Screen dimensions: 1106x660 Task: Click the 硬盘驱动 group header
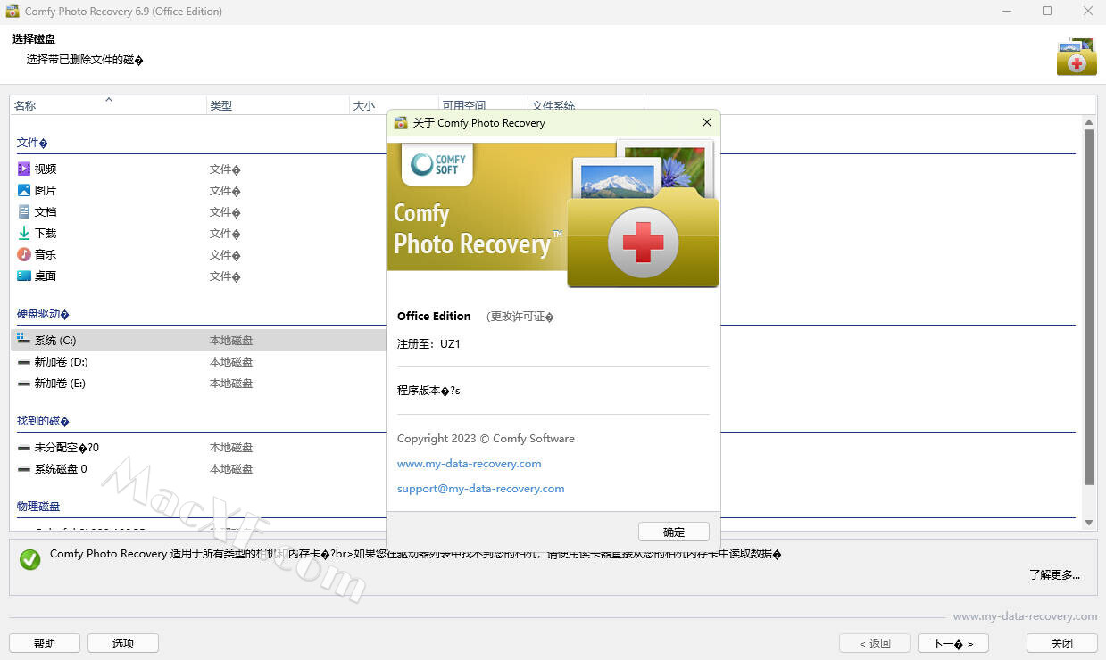pyautogui.click(x=43, y=314)
